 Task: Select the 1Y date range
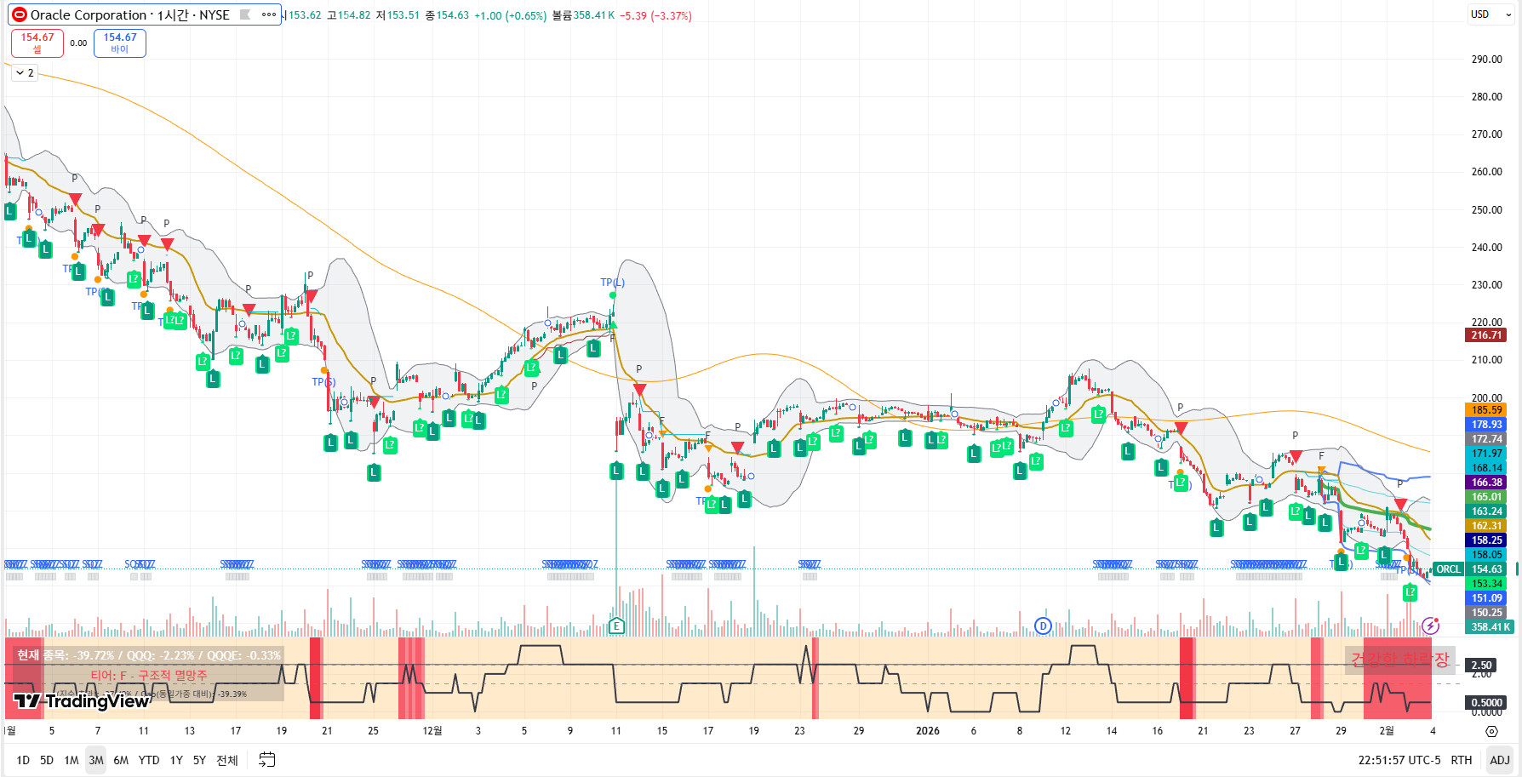tap(176, 760)
